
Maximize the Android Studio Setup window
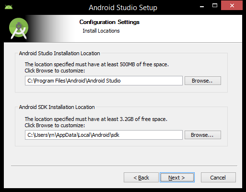(x=215, y=6)
